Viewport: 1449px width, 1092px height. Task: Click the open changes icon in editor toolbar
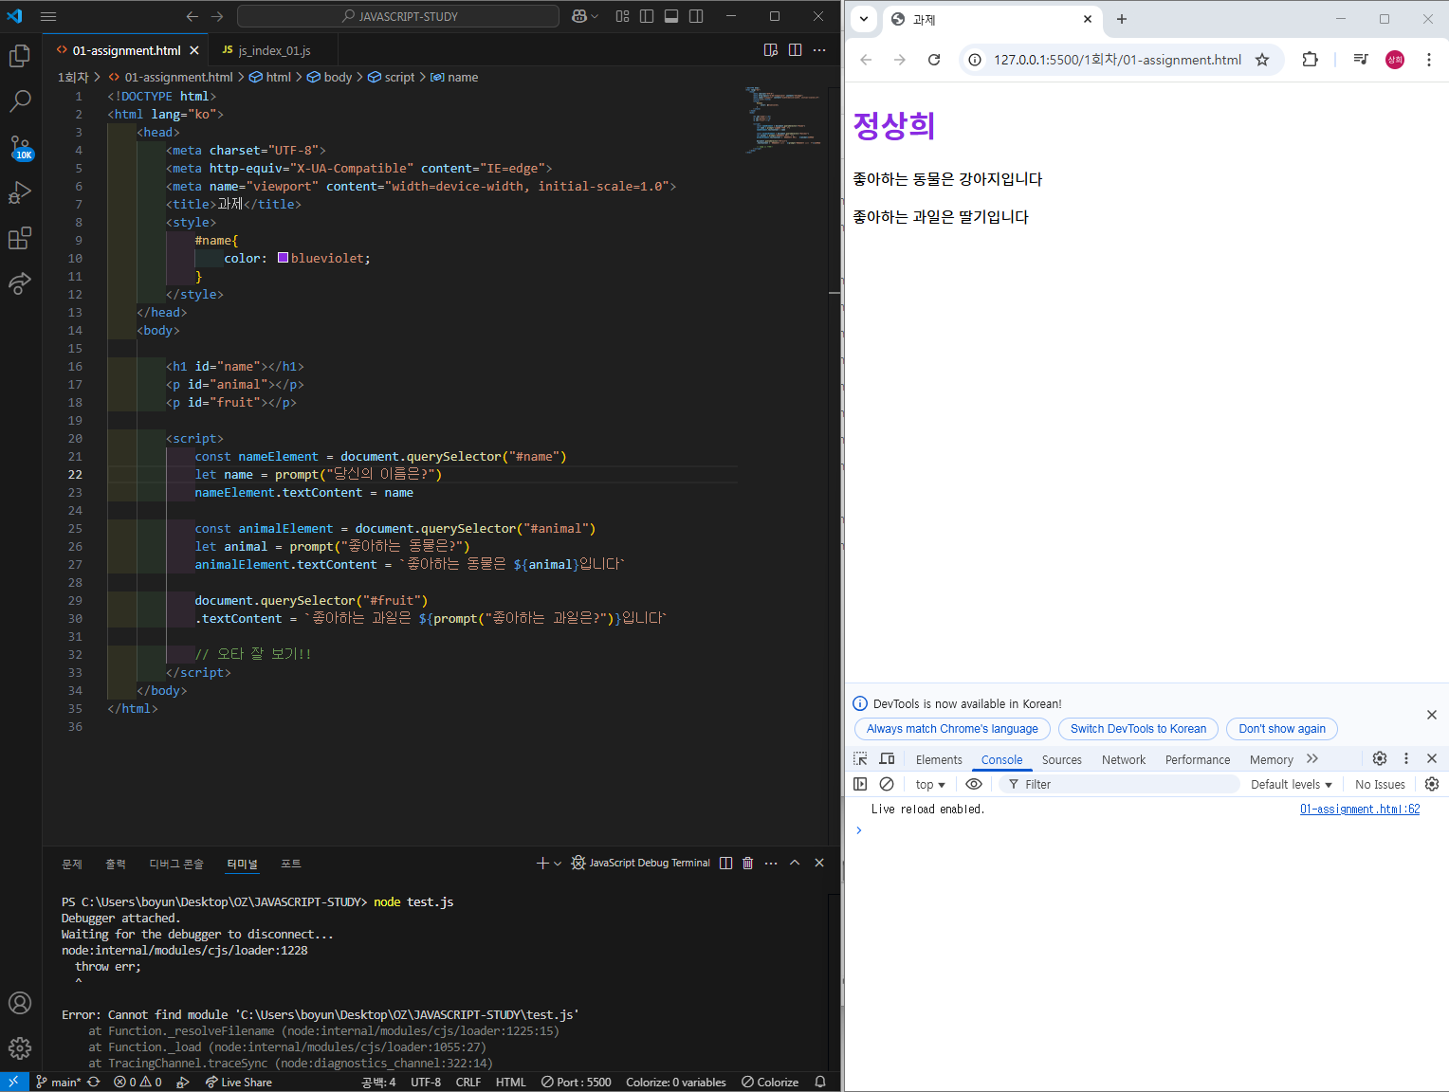771,50
